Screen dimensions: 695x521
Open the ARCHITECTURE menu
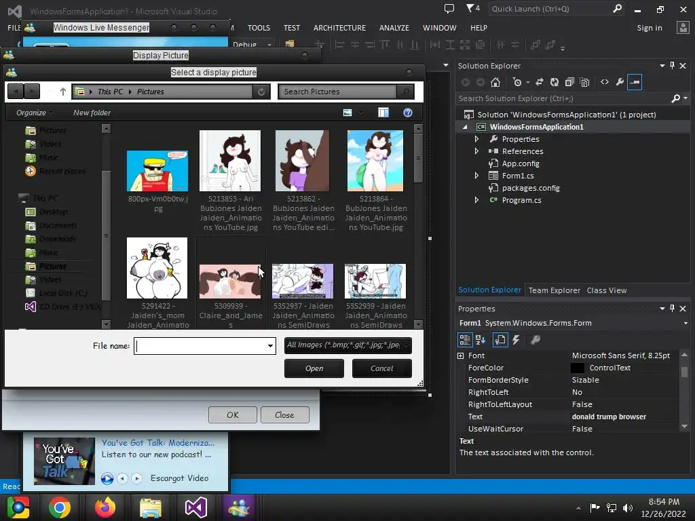click(x=339, y=28)
